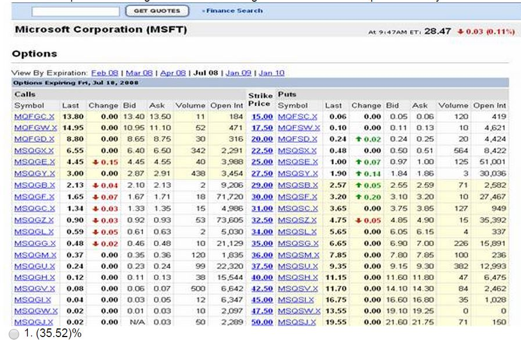
Task: Open call option MSQGG.X
Action: pos(35,243)
